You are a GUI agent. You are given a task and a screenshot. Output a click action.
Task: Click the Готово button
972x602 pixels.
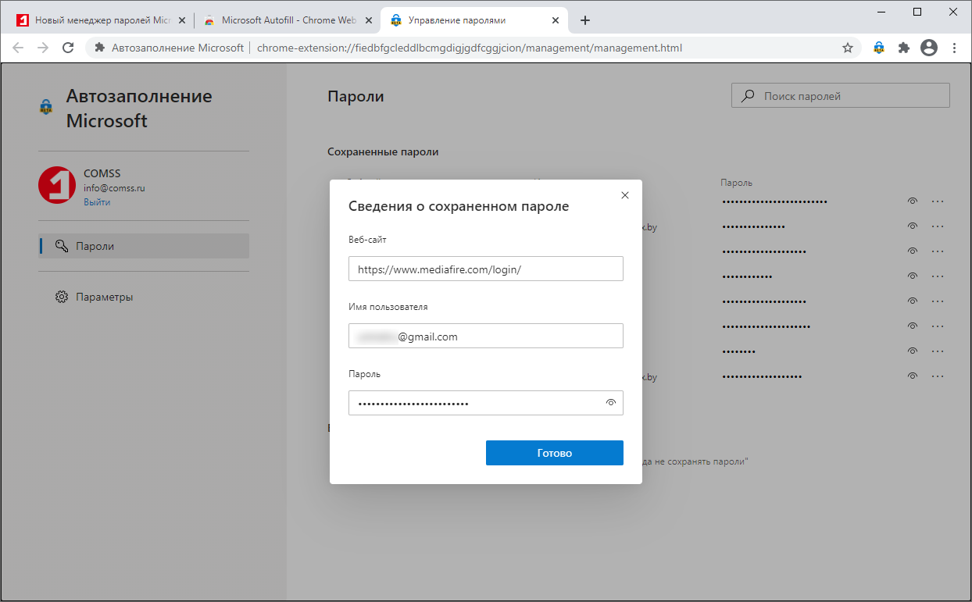[554, 453]
